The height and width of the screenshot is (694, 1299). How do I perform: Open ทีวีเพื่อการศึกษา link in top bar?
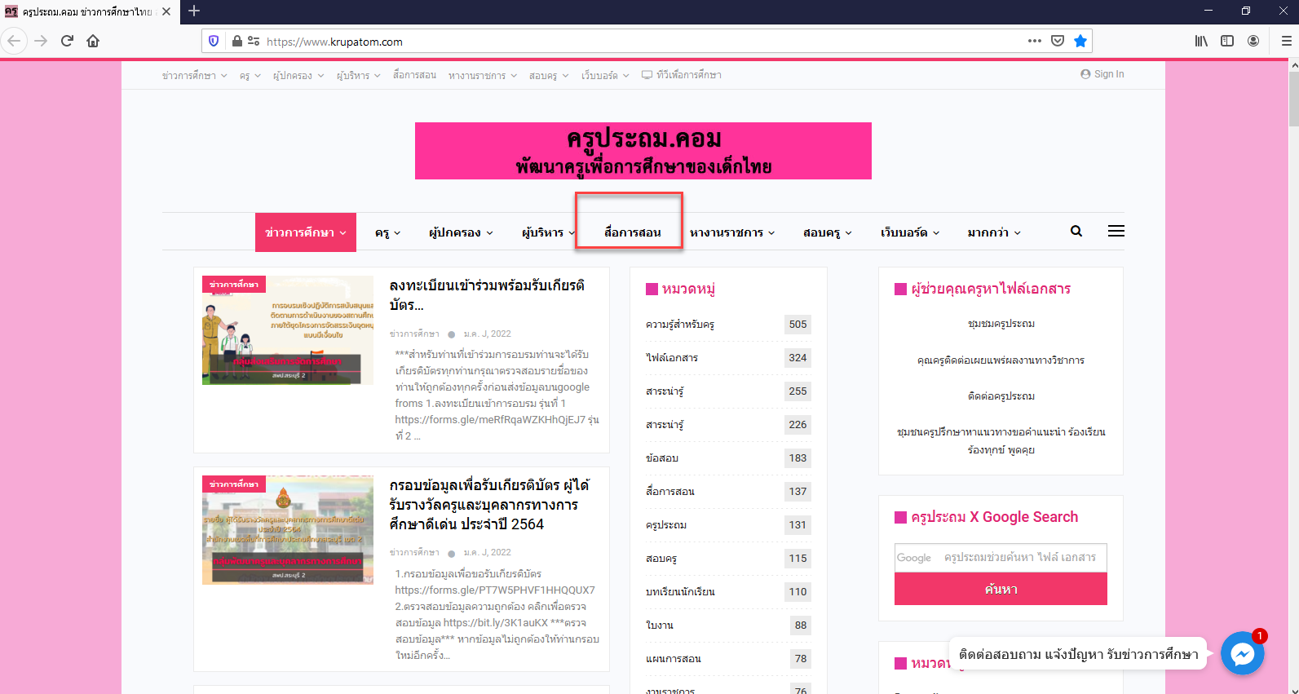coord(682,75)
